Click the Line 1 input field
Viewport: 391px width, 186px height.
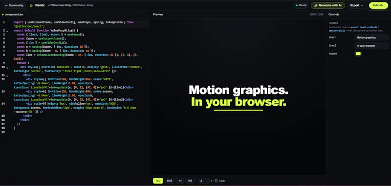pos(371,37)
